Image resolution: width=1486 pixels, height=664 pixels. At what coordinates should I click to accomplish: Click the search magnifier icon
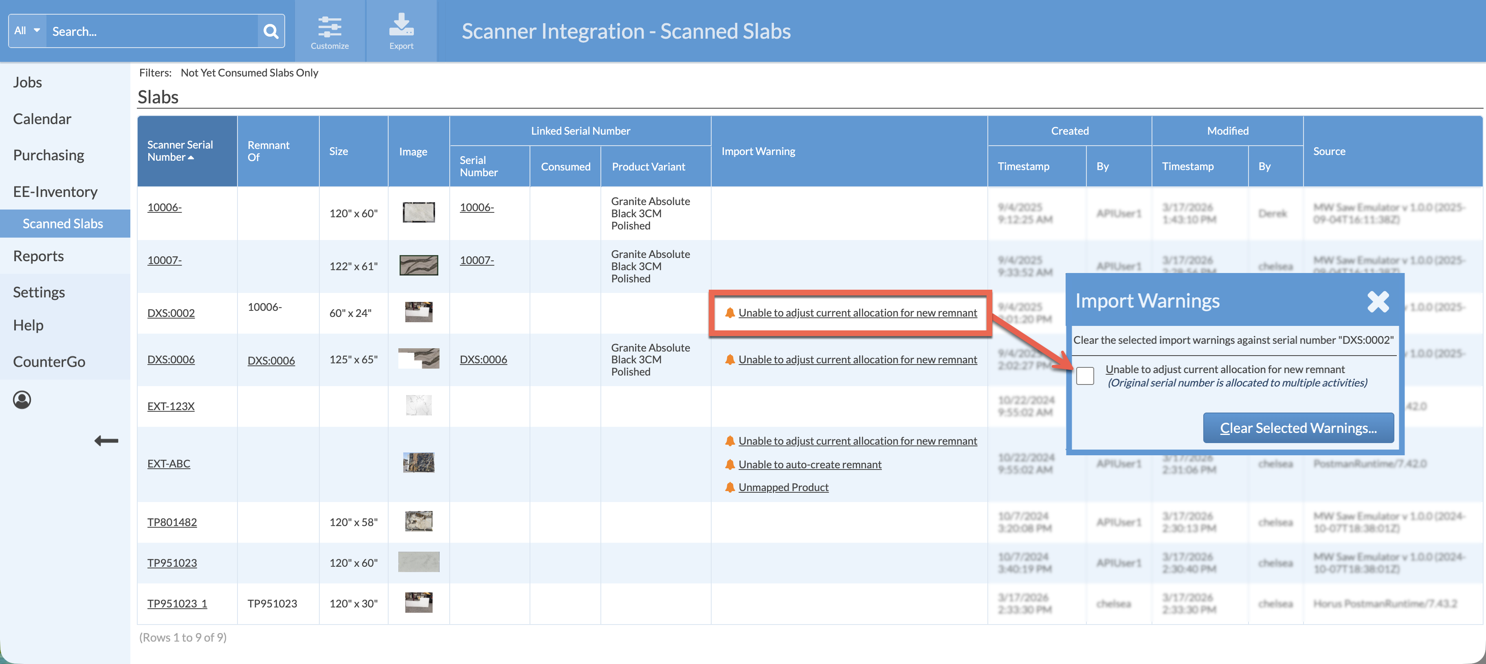point(270,31)
